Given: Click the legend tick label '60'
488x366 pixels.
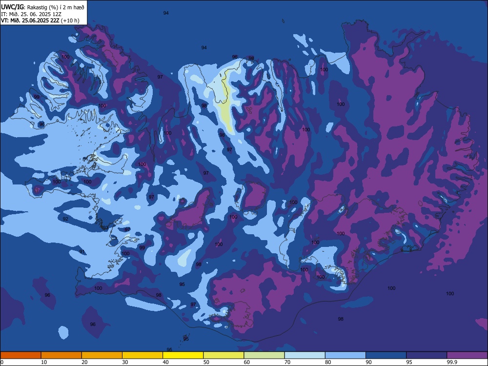Looking at the screenshot, I should tap(247, 362).
